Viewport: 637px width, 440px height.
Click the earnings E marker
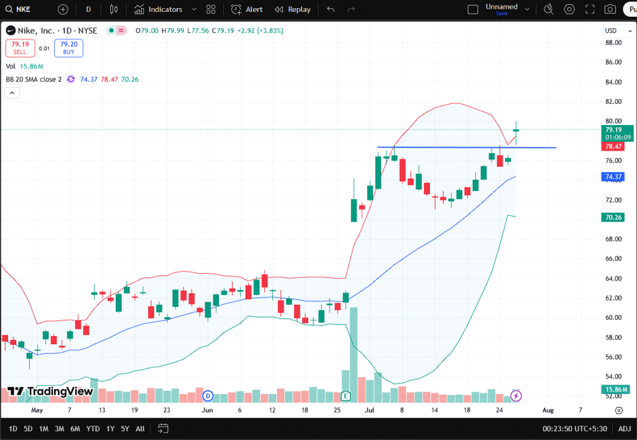[346, 396]
